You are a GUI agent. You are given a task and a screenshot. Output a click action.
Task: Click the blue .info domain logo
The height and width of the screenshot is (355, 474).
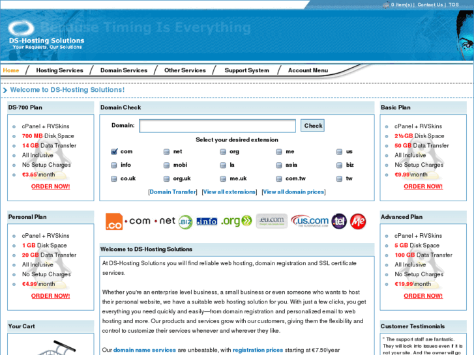coord(207,221)
